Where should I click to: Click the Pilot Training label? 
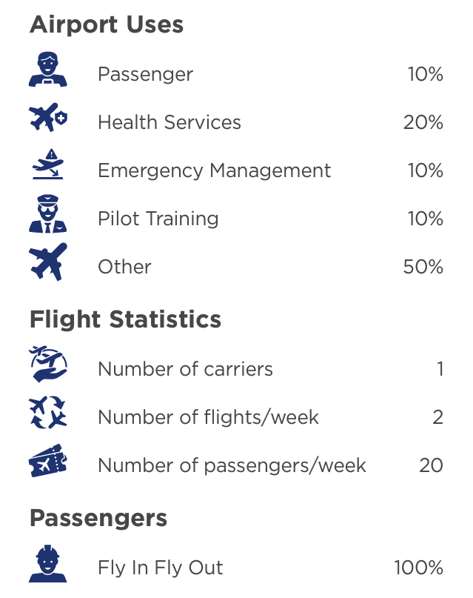coord(158,219)
